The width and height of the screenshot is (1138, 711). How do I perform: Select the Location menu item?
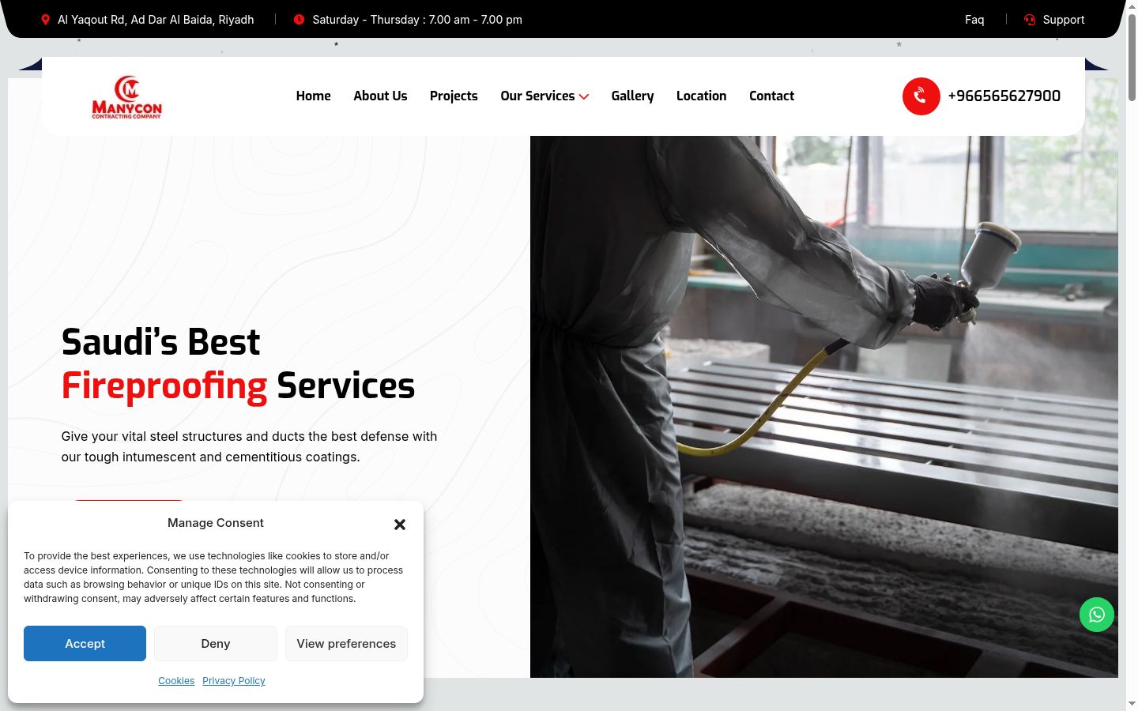pos(701,96)
